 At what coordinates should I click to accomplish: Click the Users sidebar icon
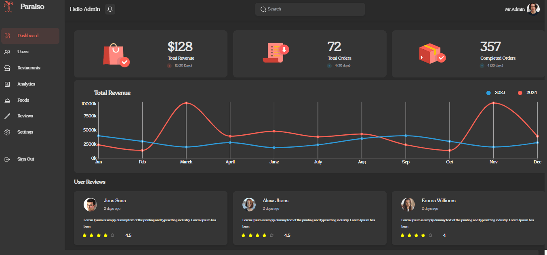point(7,52)
